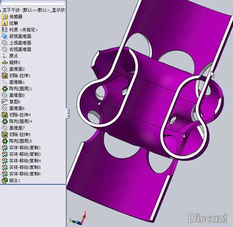Select the 上视基准面 label
Screen dimensions: 233x227
click(20, 43)
